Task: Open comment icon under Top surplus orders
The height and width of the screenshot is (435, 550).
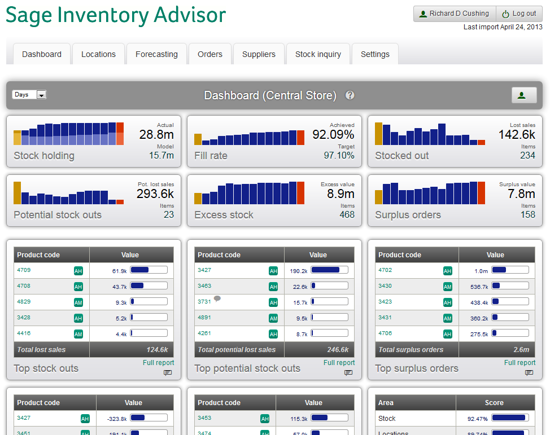Action: (529, 372)
